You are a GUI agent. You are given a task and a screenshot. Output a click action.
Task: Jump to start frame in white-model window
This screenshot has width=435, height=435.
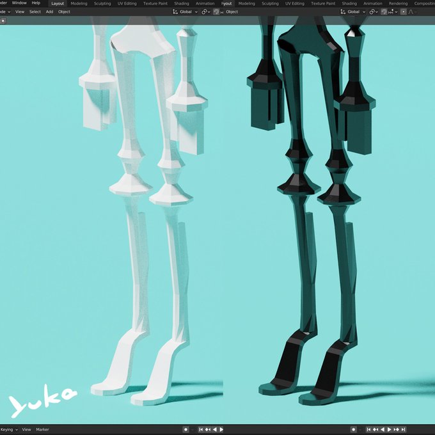coord(201,429)
